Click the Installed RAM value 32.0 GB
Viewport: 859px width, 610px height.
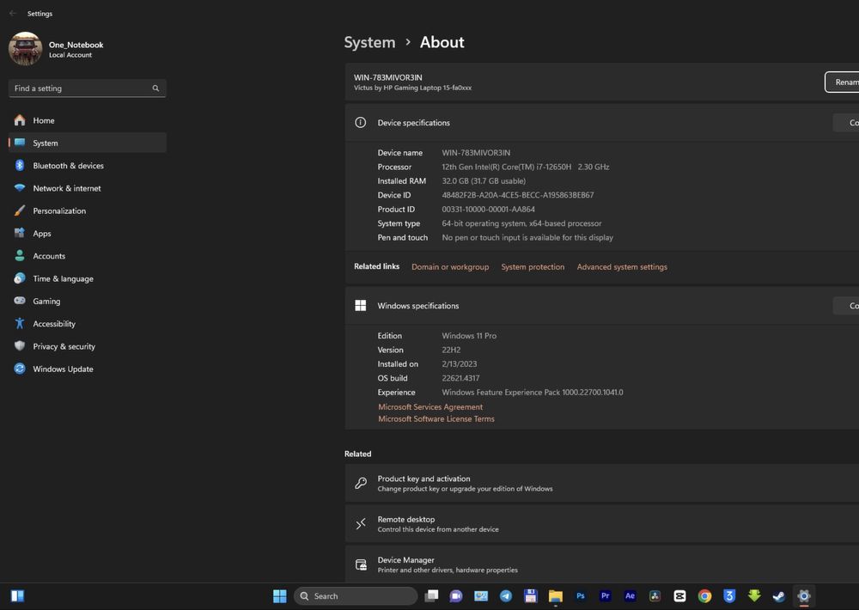[x=484, y=181]
